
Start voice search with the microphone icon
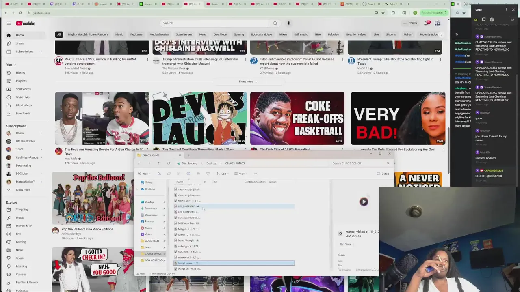pos(289,23)
